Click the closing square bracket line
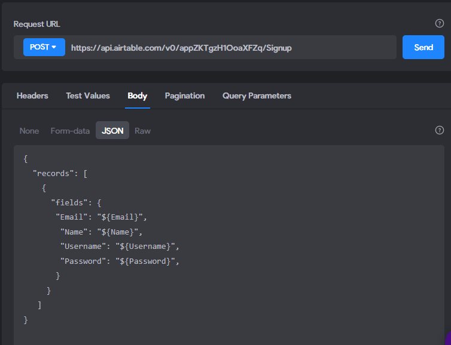451x345 pixels. pyautogui.click(x=39, y=305)
